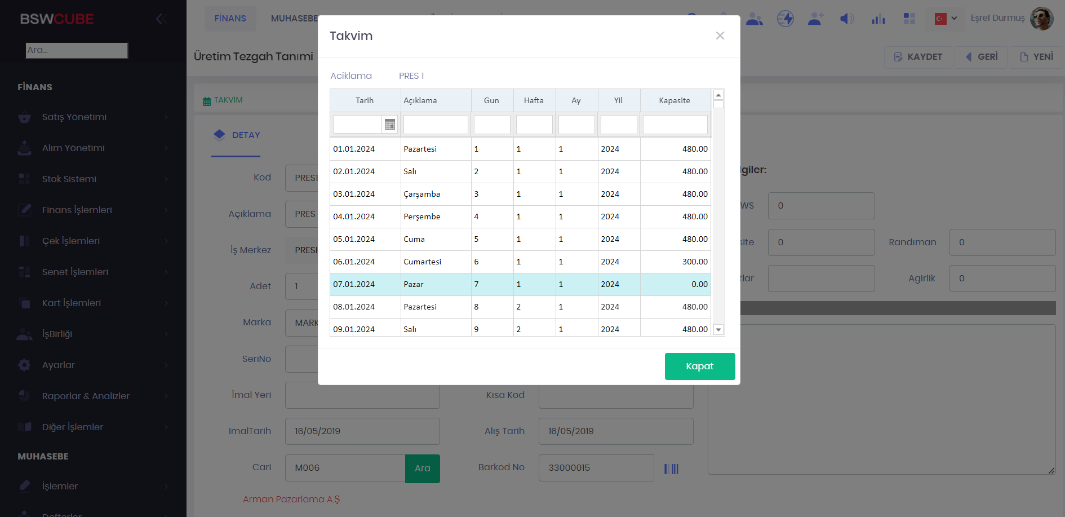
Task: Close the Takvim dialog with X
Action: pos(720,36)
